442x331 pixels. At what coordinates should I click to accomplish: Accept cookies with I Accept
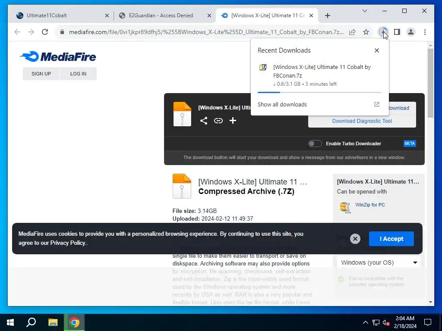click(391, 239)
